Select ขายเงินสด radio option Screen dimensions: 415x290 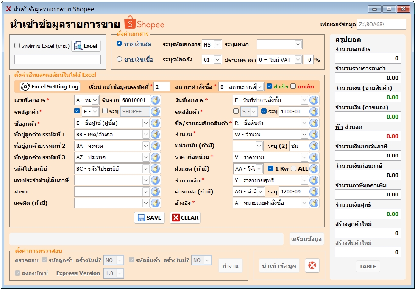[120, 44]
